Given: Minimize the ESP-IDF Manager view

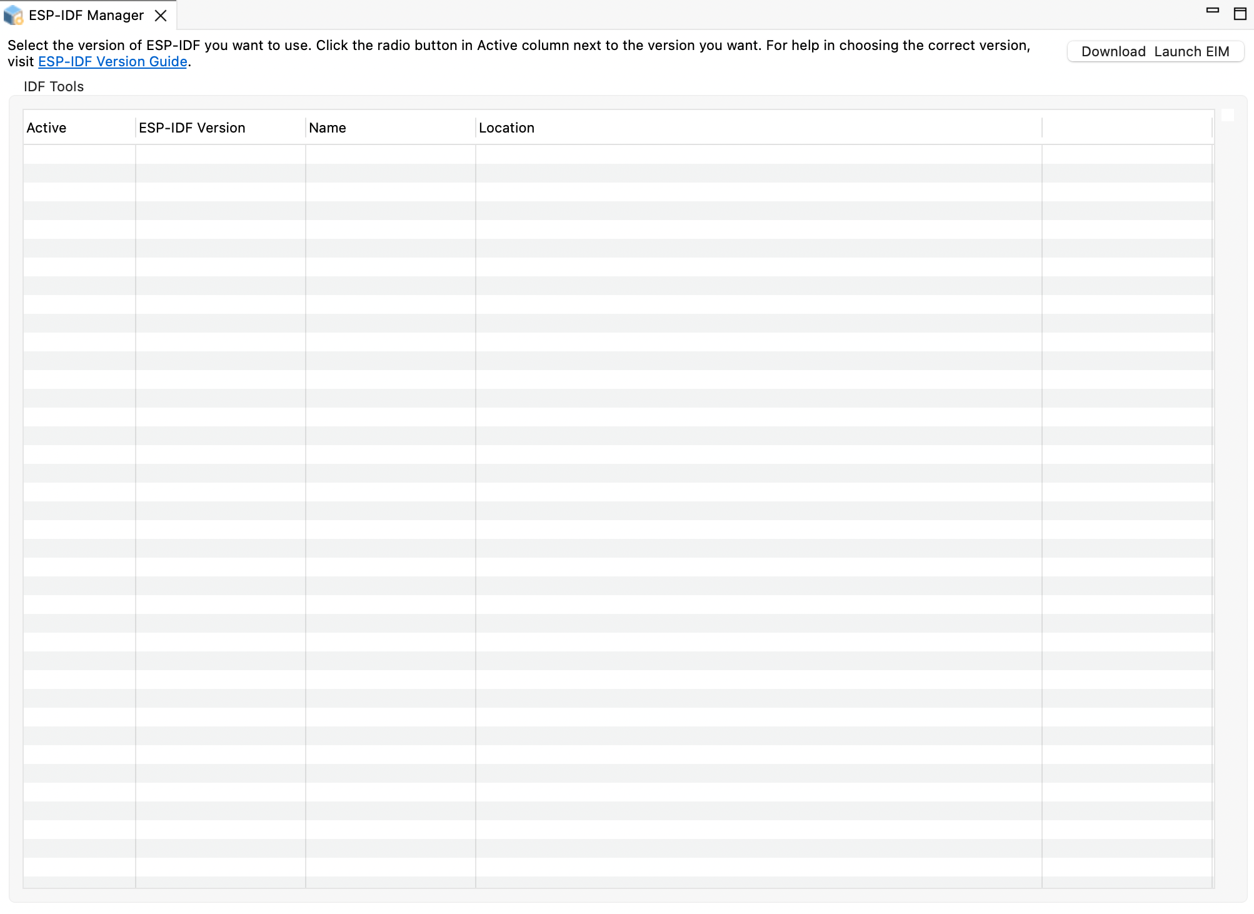Looking at the screenshot, I should (1213, 11).
